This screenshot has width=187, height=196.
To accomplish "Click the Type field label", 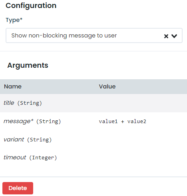I will [x=14, y=20].
